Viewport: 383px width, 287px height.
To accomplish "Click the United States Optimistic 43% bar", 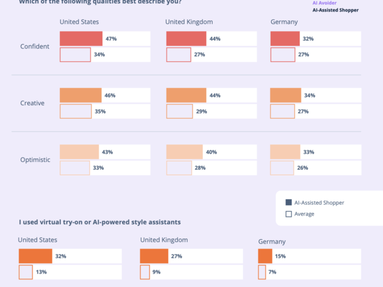I will pyautogui.click(x=79, y=152).
